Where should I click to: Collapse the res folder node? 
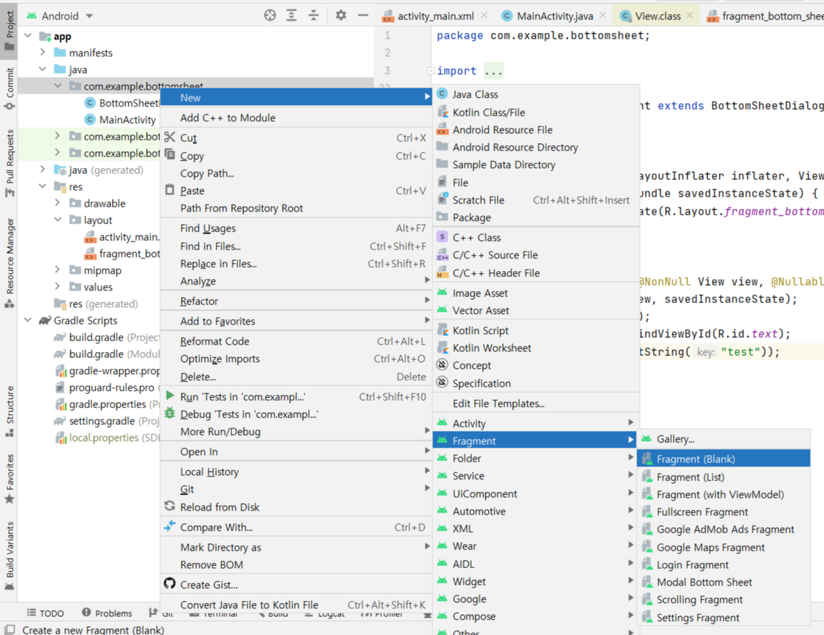pos(43,187)
